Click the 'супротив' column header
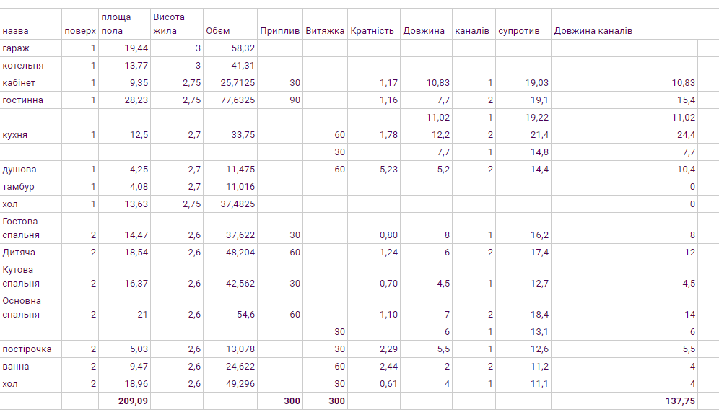This screenshot has height=415, width=719. (523, 24)
